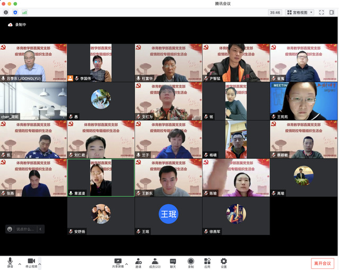This screenshot has width=339, height=270.
Task: Expand audio options arrow beside microphone
Action: click(x=20, y=263)
